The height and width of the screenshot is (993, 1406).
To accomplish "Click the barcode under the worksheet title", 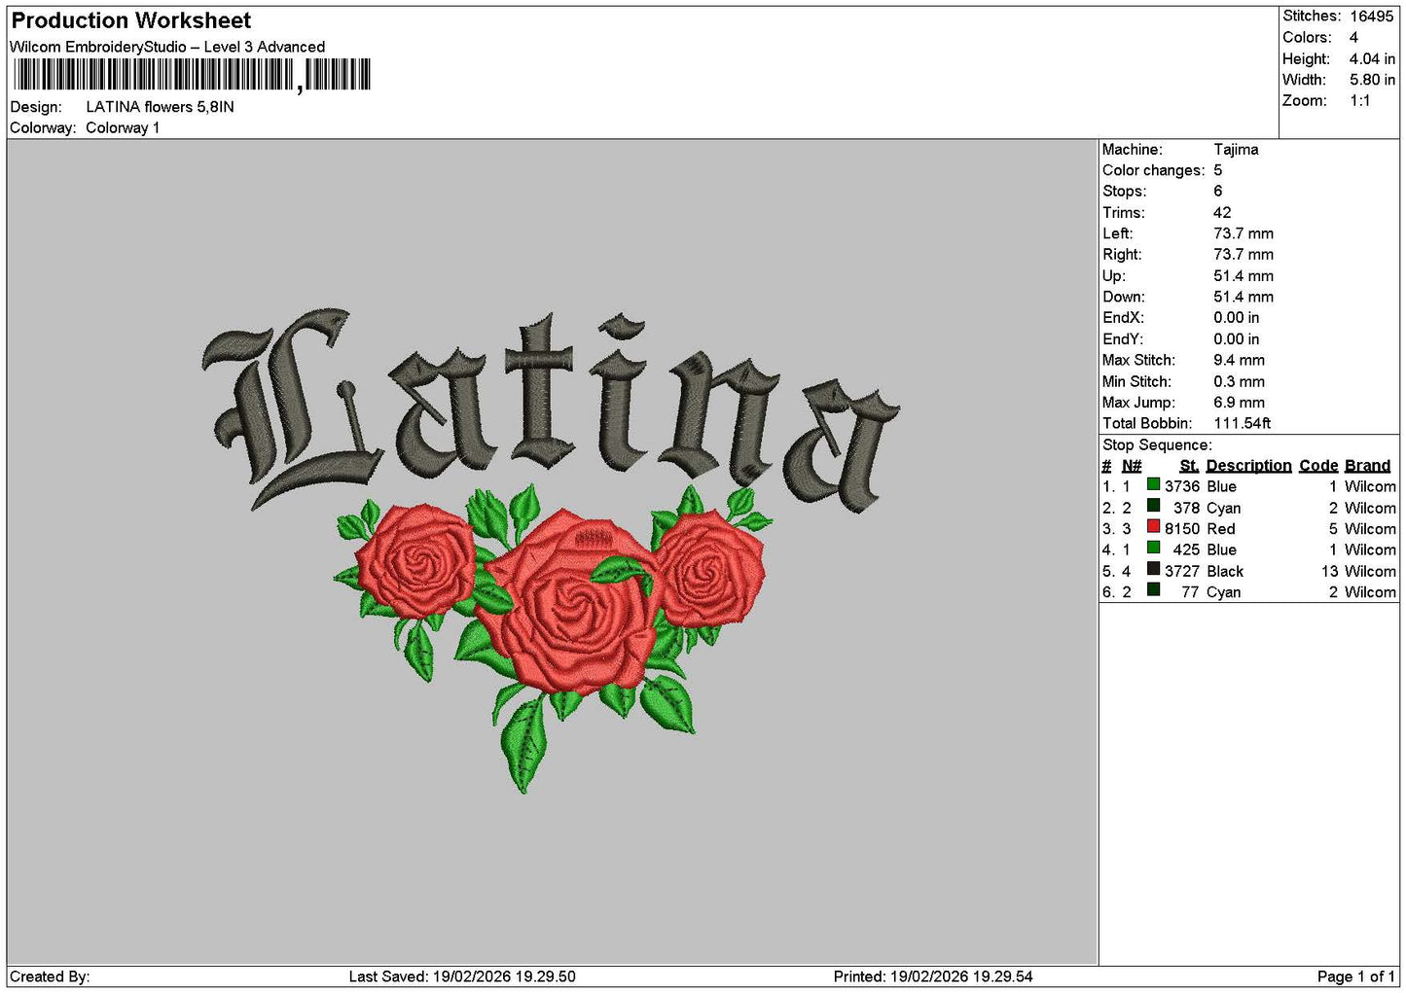I will [192, 75].
